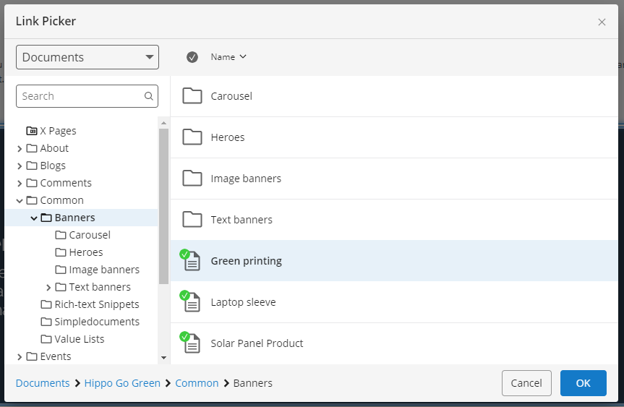Click the Image banners folder icon in list
This screenshot has height=407, width=624.
192,179
